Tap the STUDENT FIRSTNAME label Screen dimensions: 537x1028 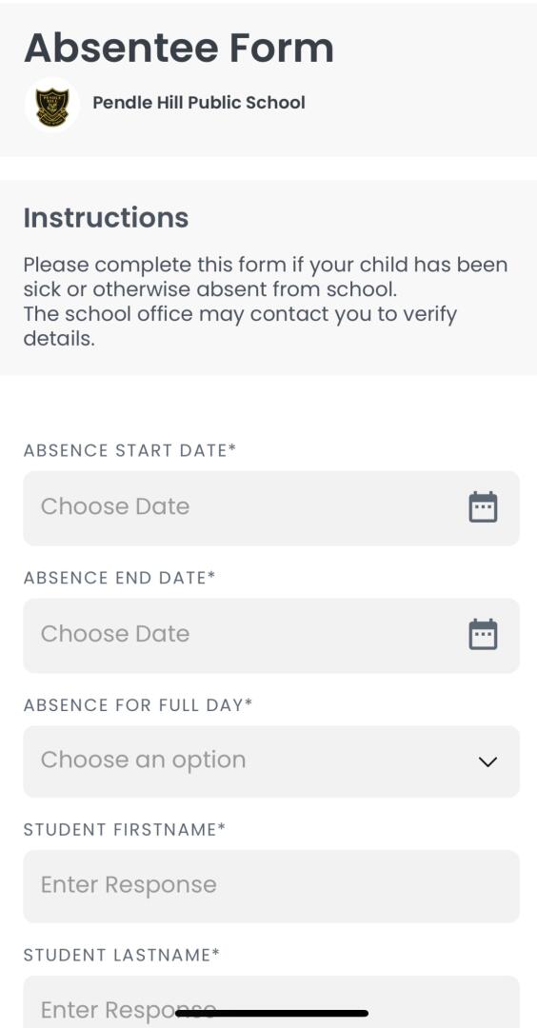125,829
